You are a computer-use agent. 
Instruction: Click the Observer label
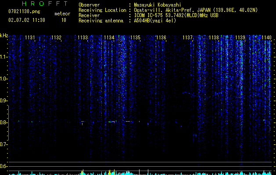(89, 5)
